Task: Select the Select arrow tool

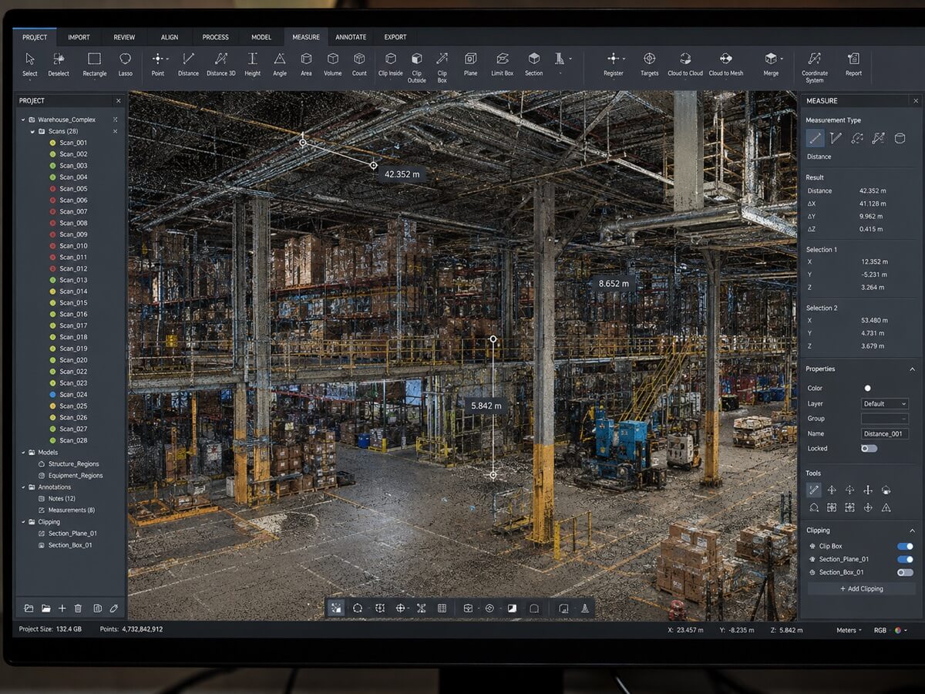Action: coord(29,65)
